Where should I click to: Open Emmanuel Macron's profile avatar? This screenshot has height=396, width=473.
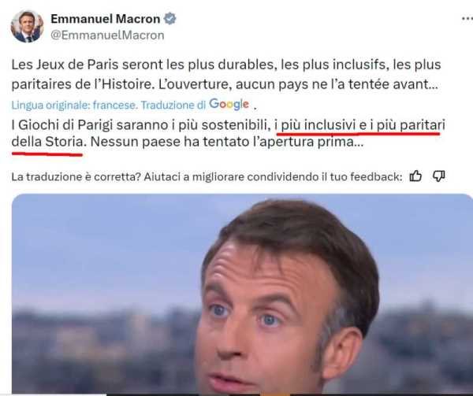pos(27,27)
